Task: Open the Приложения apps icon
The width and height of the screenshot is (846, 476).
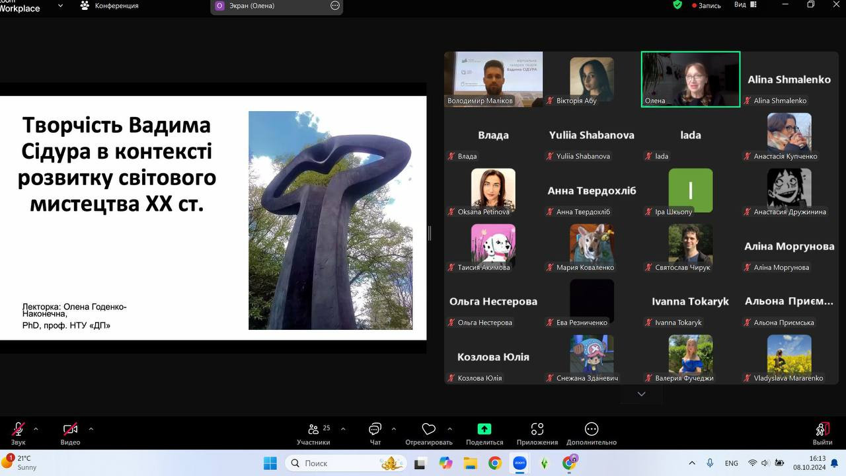Action: pos(537,429)
